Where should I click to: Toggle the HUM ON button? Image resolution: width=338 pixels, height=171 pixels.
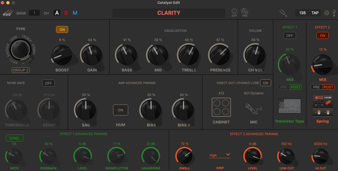pos(120,110)
